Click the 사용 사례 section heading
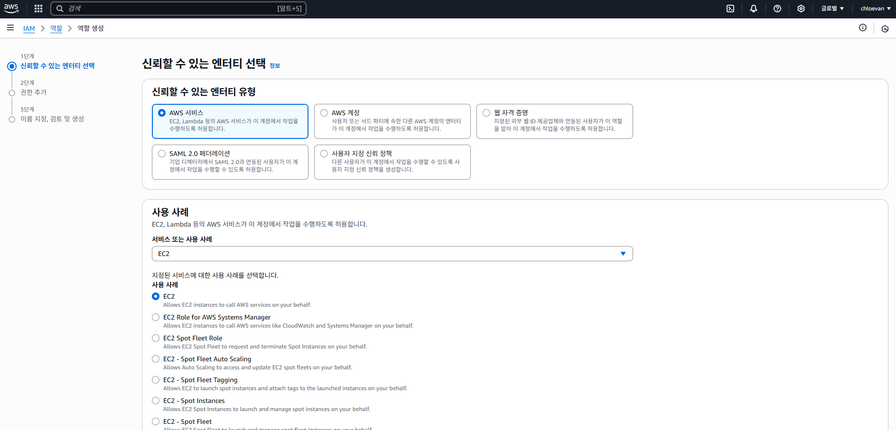 tap(170, 212)
